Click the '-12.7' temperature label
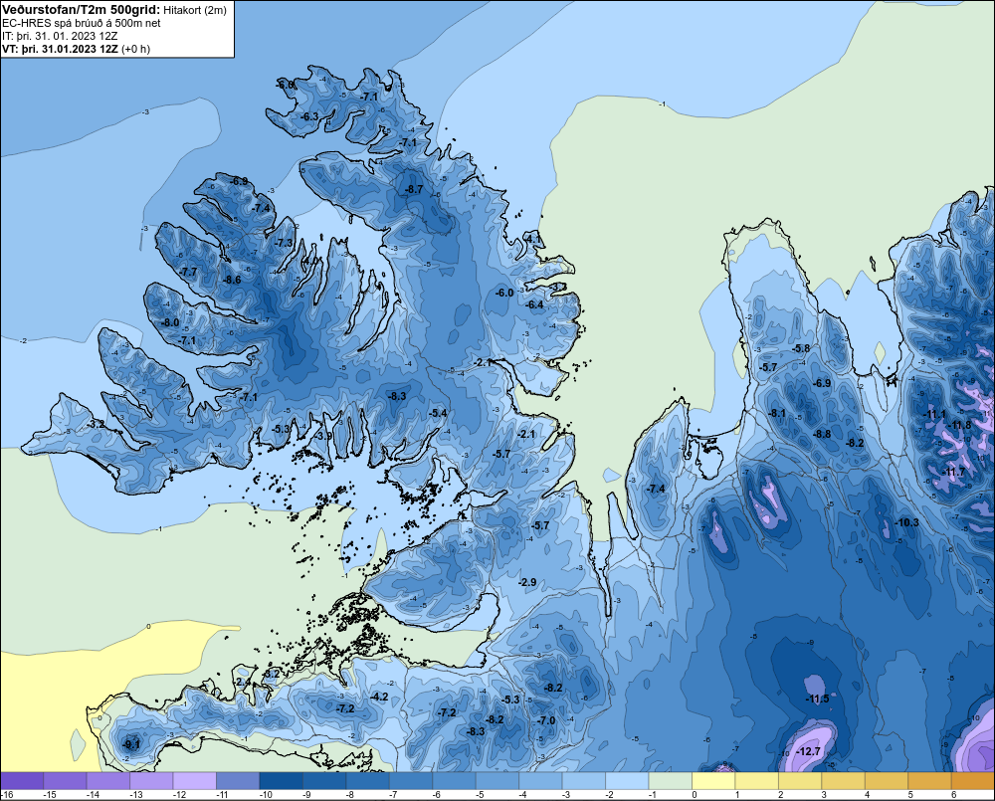 tap(808, 751)
